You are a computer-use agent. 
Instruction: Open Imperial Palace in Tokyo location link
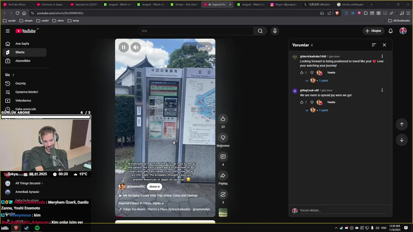(141, 203)
